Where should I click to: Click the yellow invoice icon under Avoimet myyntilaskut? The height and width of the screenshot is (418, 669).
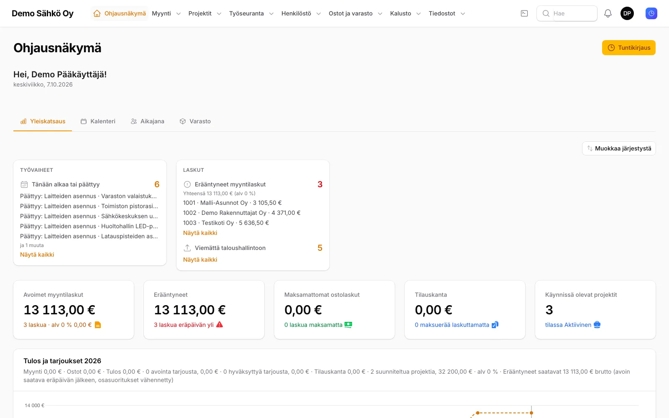[98, 325]
